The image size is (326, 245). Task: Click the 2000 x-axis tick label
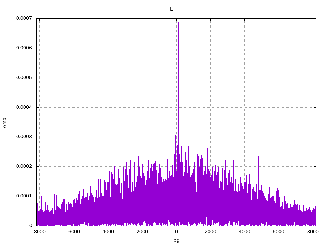(x=210, y=232)
